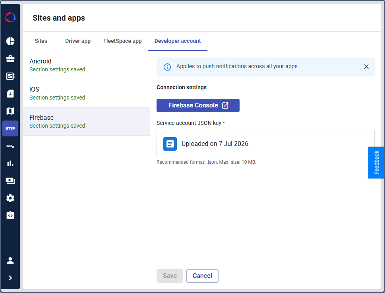Click the info icon in the notification banner

(167, 67)
